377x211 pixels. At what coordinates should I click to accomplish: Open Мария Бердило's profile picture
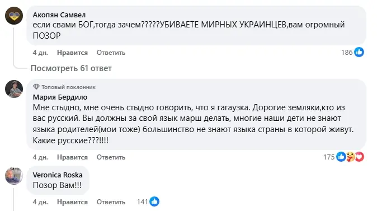pyautogui.click(x=14, y=89)
